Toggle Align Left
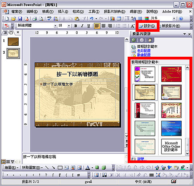Screen dimensions: 194x186 pyautogui.click(x=97, y=26)
